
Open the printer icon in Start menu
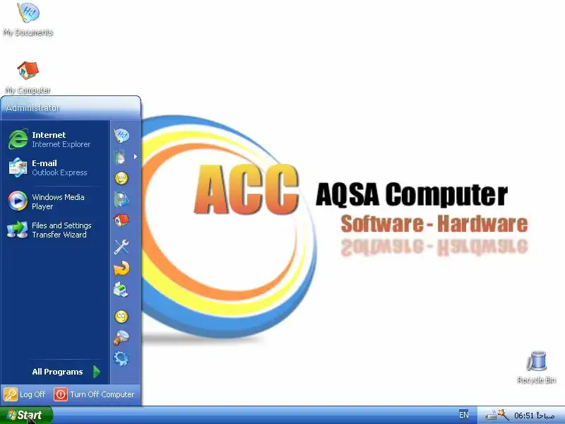pos(121,290)
